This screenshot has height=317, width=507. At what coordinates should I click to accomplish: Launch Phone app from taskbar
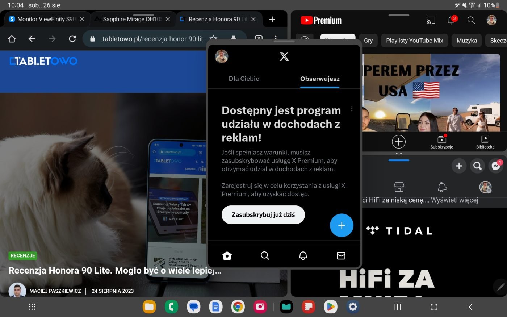[x=171, y=307]
